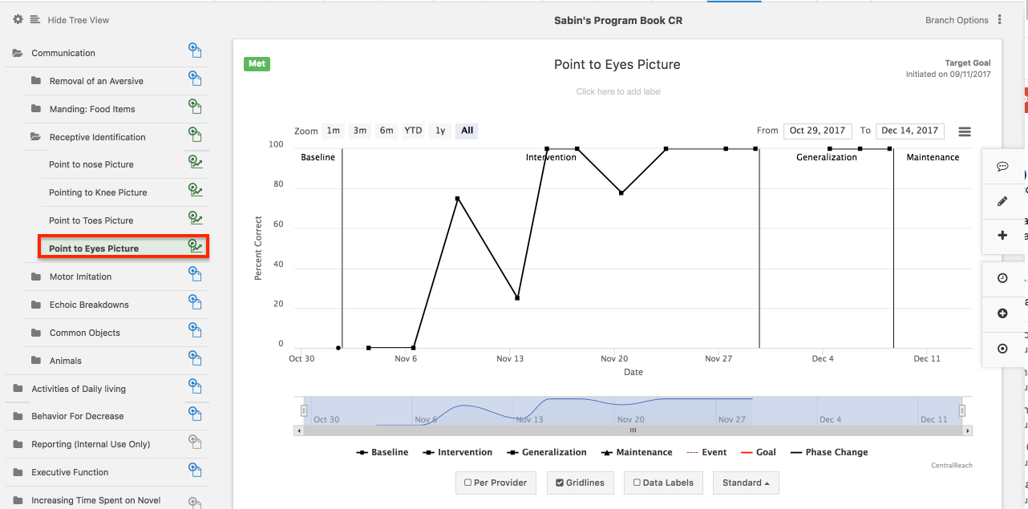
Task: Open graph icon for Point to Toes Picture
Action: 195,218
